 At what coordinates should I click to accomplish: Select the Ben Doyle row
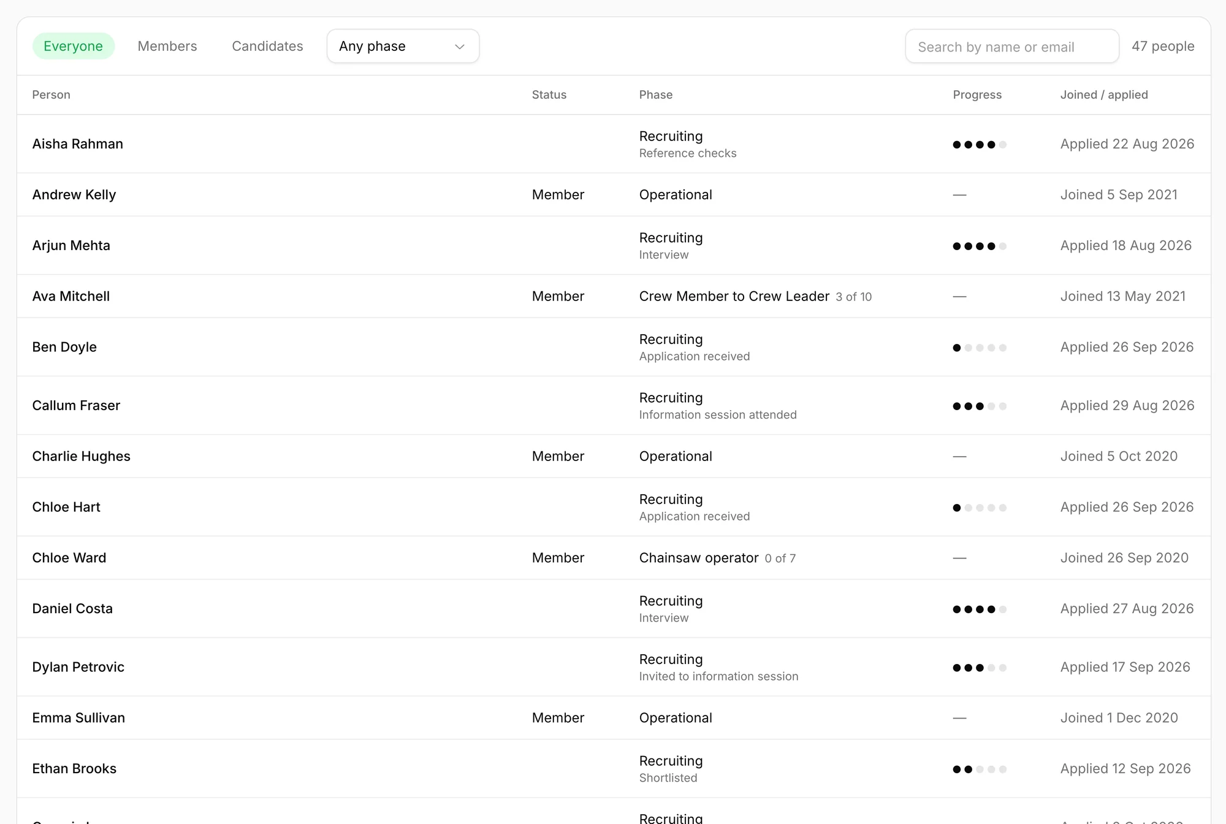tap(614, 347)
